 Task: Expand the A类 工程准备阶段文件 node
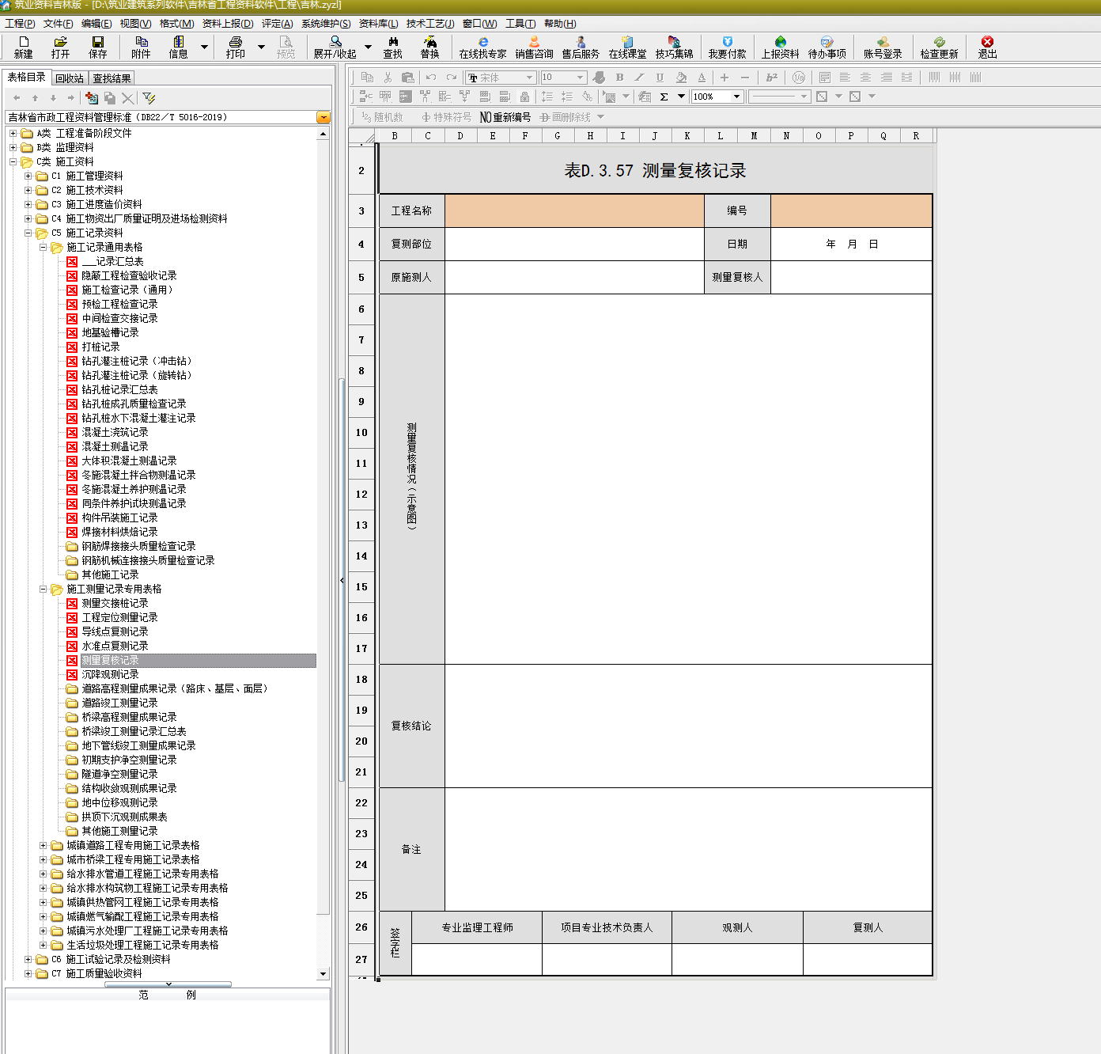tap(13, 133)
